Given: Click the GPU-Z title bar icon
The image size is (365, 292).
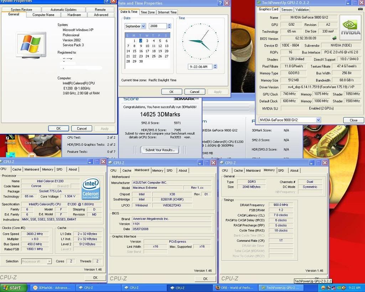Looking at the screenshot, I should click(x=259, y=2).
